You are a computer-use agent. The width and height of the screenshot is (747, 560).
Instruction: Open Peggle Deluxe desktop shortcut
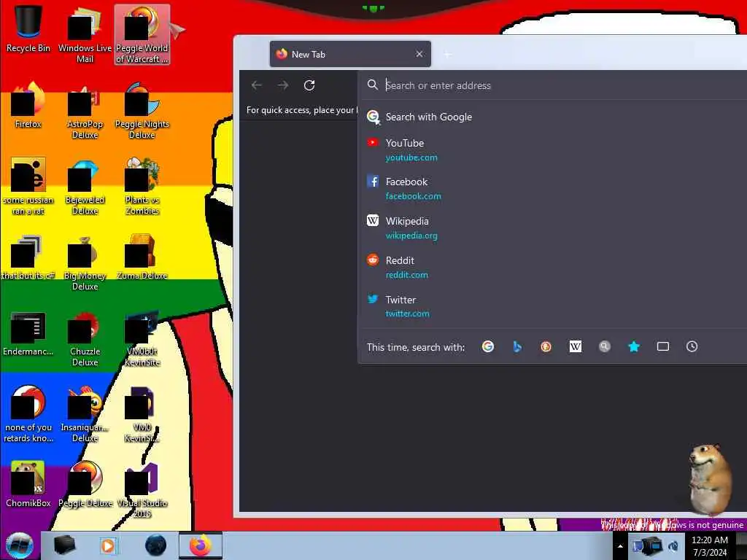click(x=85, y=485)
